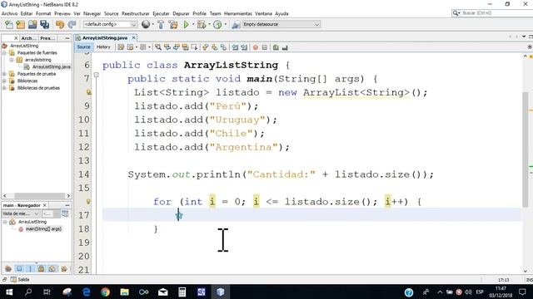Viewport: 533px width, 299px height.
Task: Click the Clean and Build icon
Action: point(173,24)
